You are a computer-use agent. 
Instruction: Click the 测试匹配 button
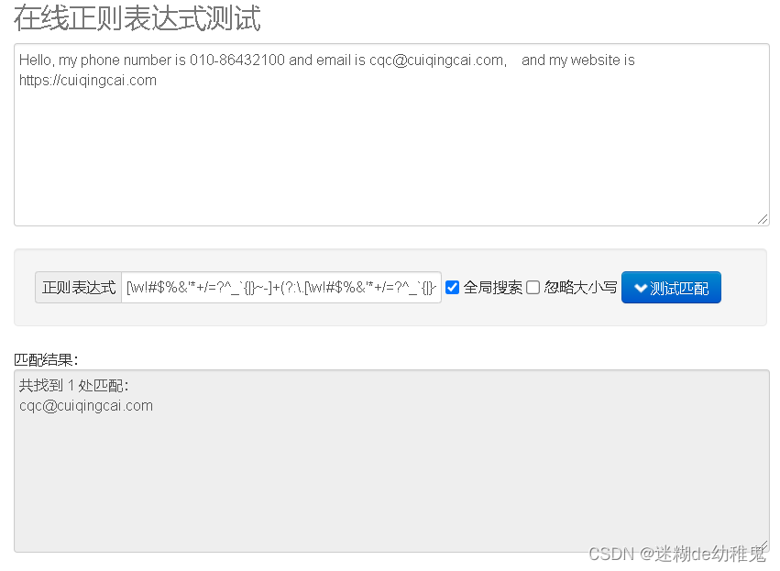click(671, 288)
